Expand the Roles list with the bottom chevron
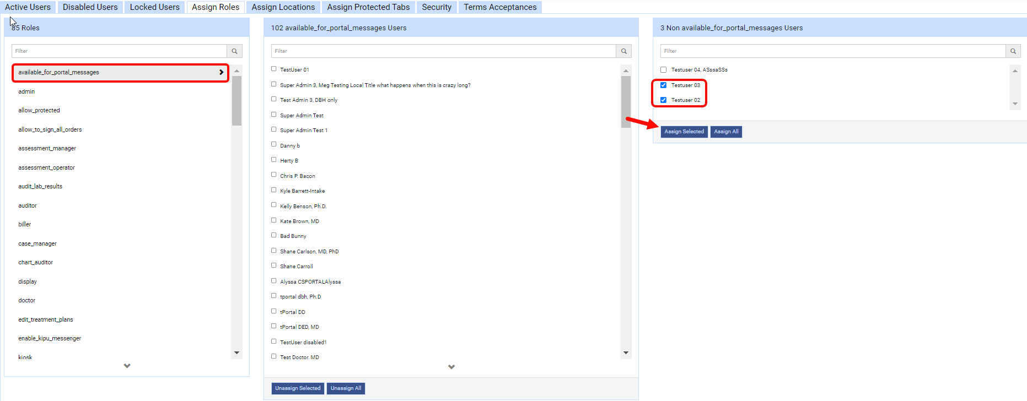The image size is (1027, 401). click(x=127, y=366)
